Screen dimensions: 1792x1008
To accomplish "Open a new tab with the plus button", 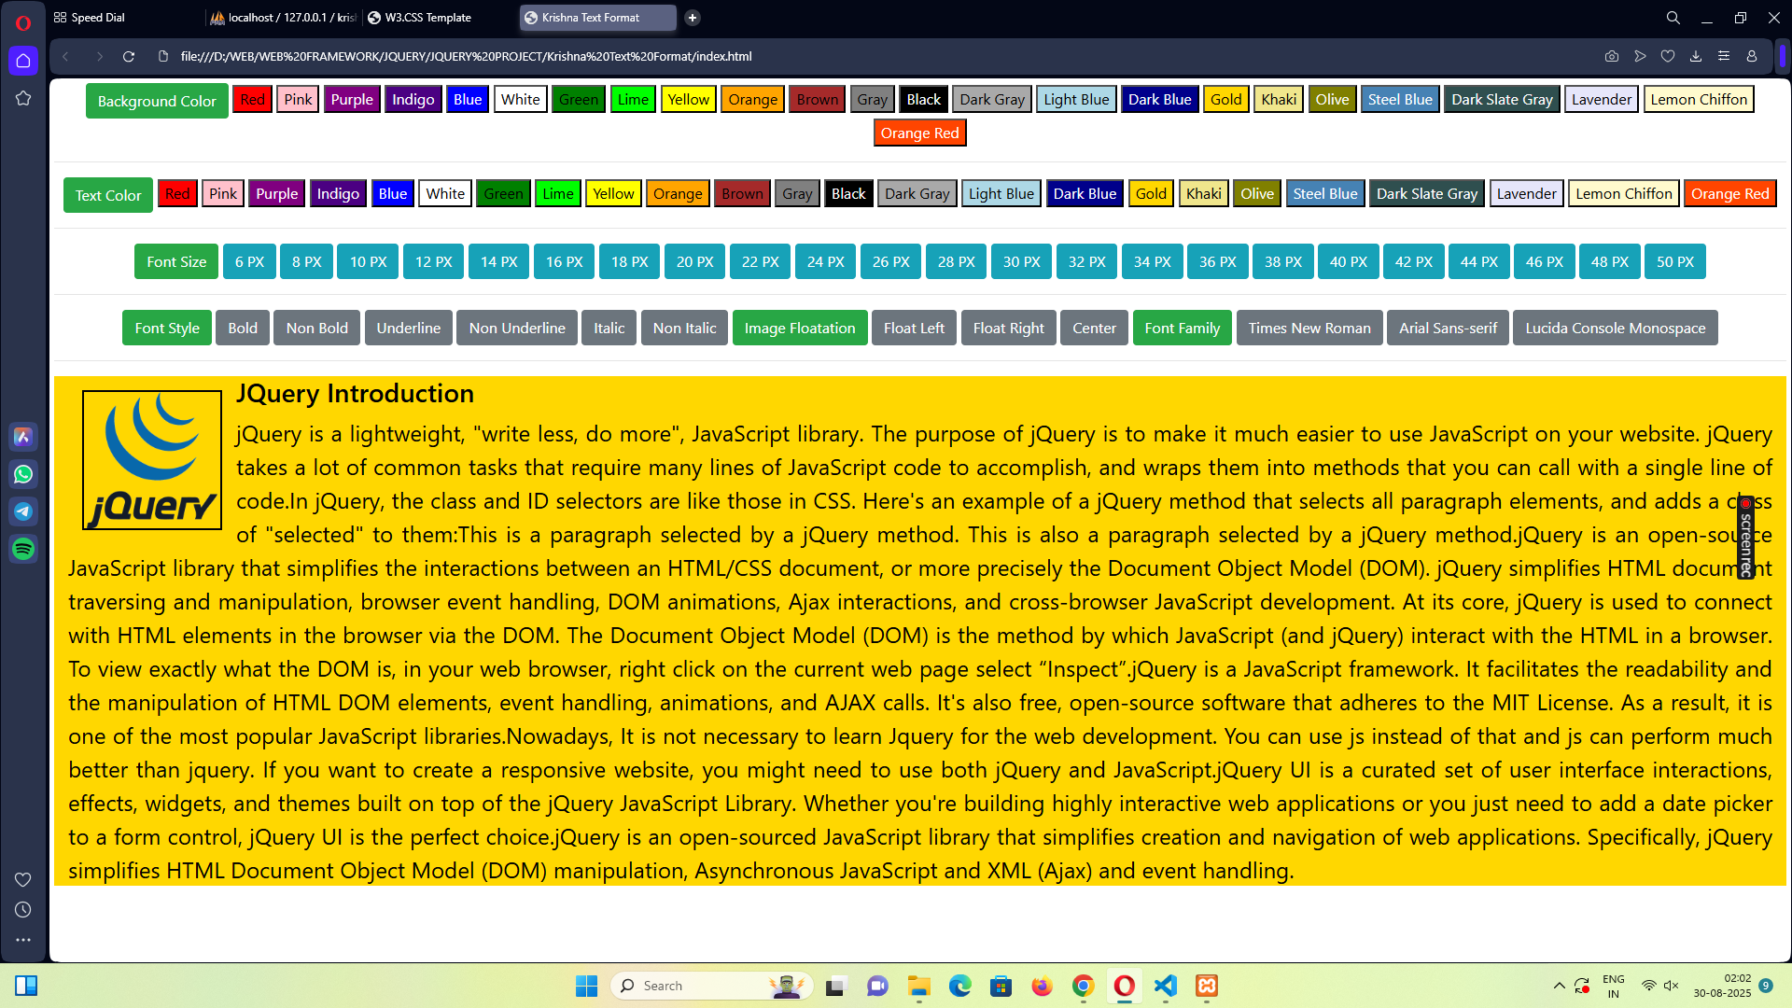I will pos(693,18).
